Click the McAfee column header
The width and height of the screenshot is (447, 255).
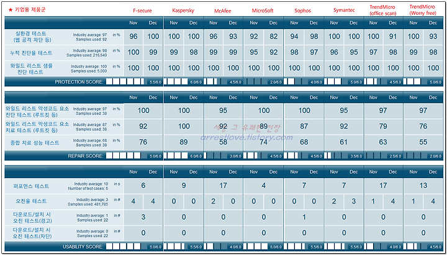[x=223, y=11]
